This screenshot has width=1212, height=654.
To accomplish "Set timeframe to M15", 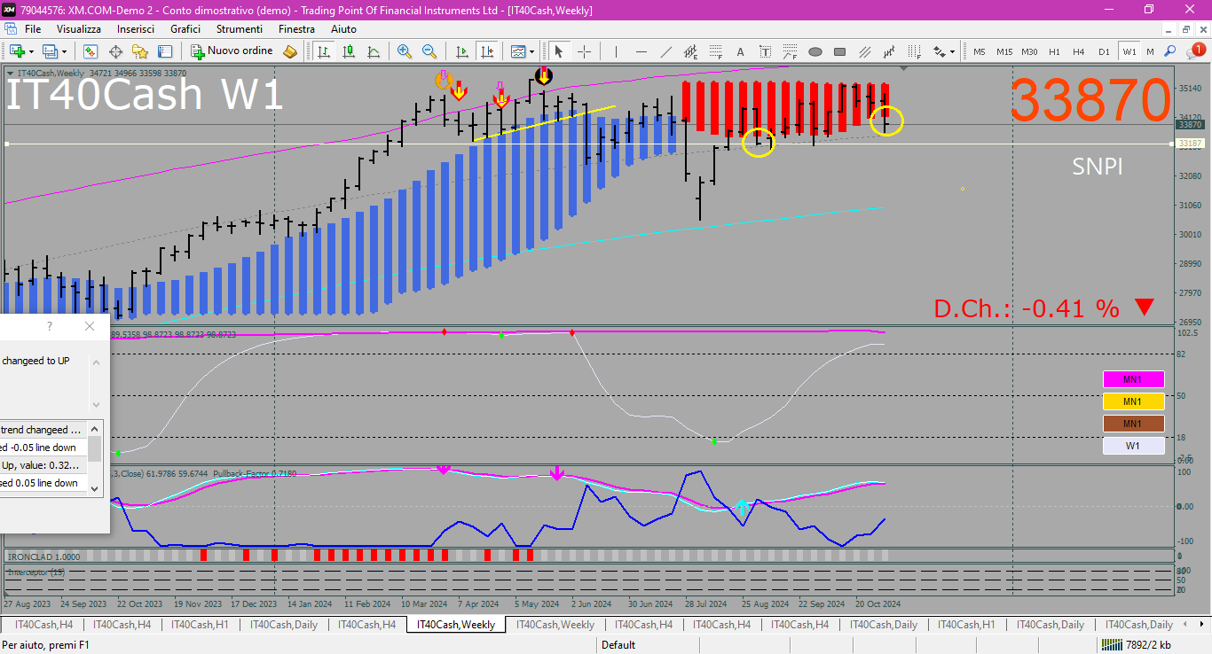I will coord(1004,51).
